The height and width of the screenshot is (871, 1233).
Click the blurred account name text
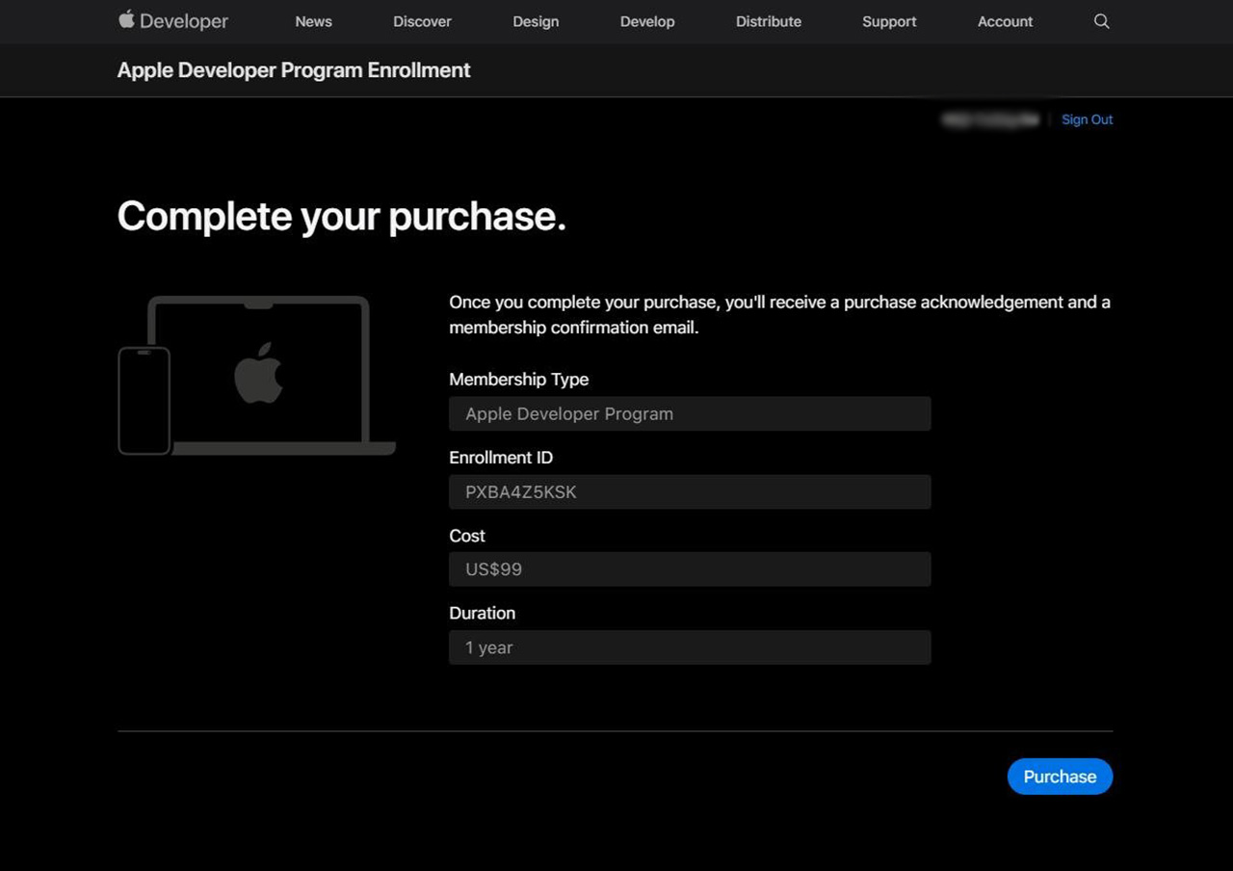click(x=990, y=119)
